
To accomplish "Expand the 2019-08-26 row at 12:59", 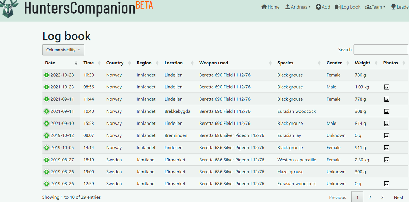I will (x=46, y=184).
